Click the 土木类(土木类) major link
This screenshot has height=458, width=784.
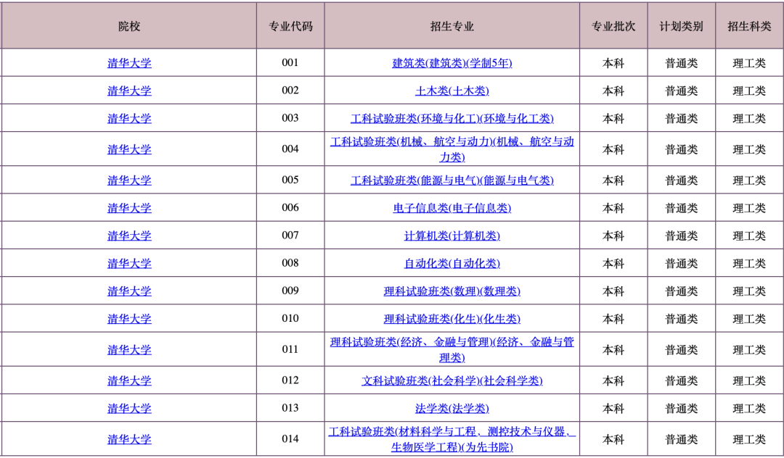452,91
